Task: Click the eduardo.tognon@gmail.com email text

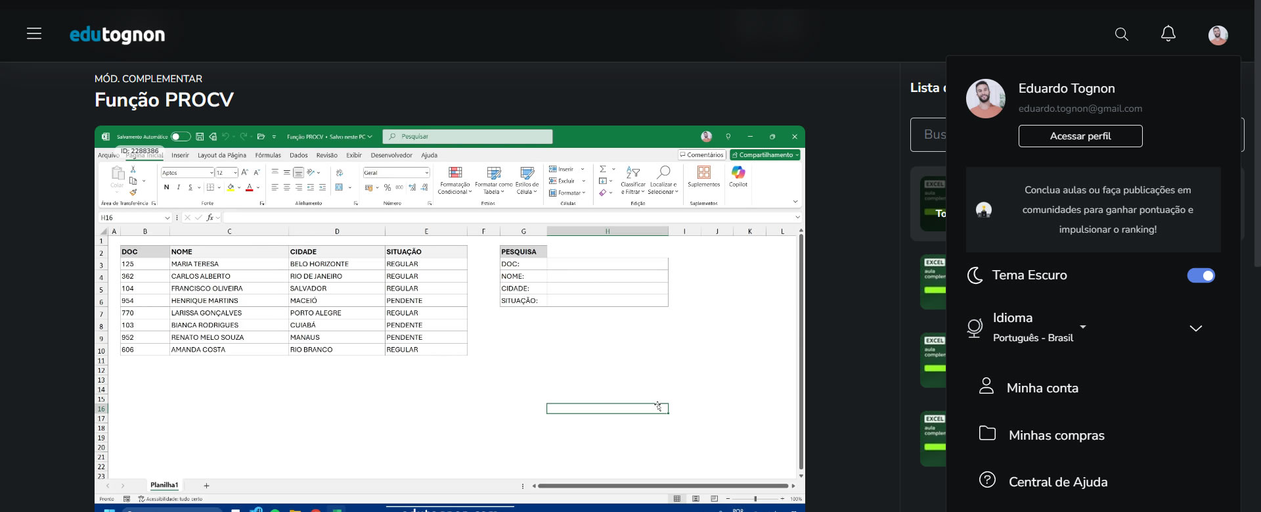Action: pyautogui.click(x=1080, y=108)
